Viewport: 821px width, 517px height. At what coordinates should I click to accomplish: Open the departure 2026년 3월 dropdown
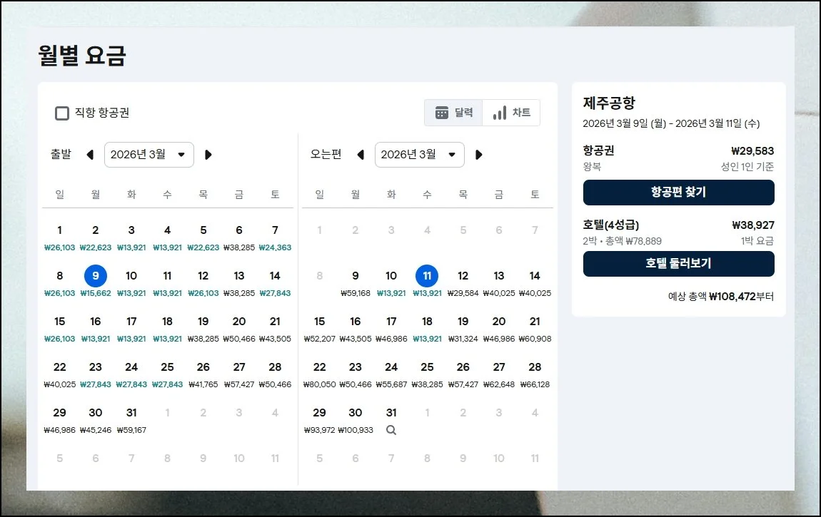point(148,155)
